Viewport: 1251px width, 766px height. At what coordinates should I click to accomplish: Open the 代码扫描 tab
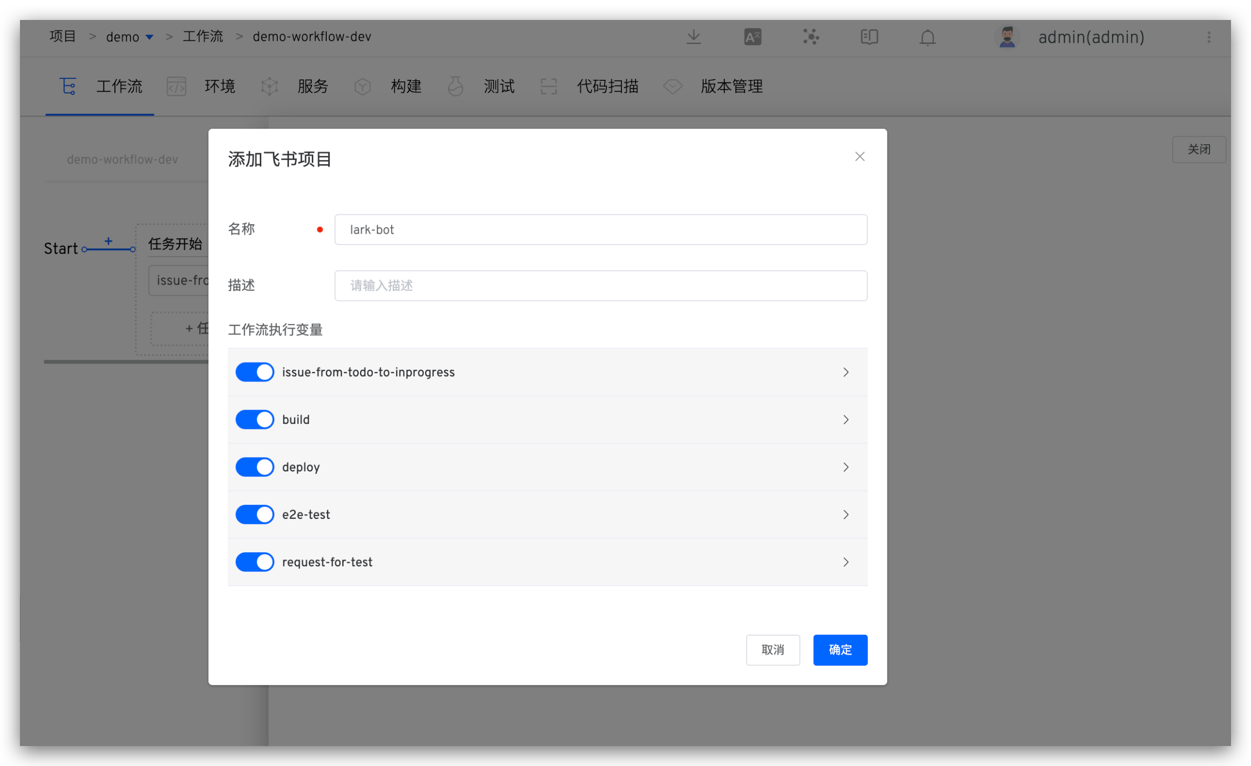(x=608, y=86)
